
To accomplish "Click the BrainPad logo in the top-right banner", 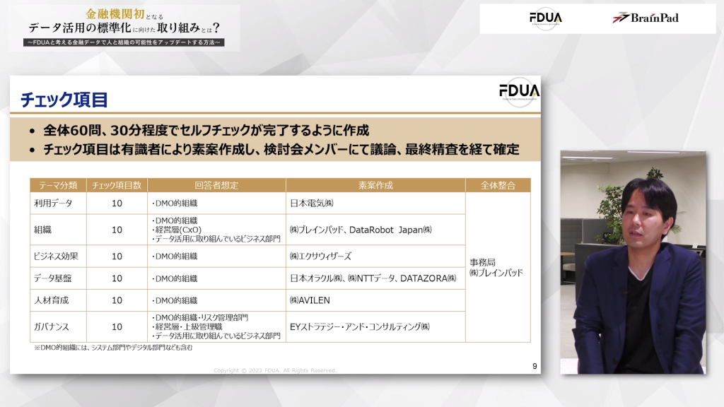I will (x=646, y=18).
